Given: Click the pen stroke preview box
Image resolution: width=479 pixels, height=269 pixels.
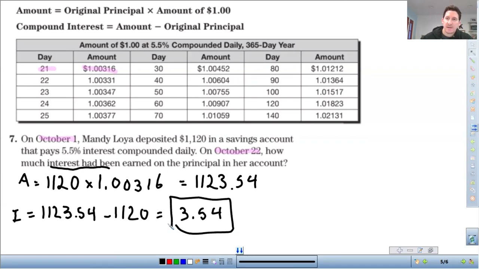Looking at the screenshot, I should (277, 262).
